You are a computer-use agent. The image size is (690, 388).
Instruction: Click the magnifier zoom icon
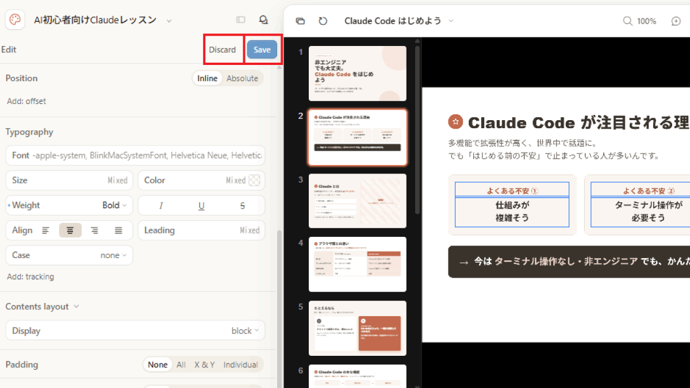pos(628,21)
